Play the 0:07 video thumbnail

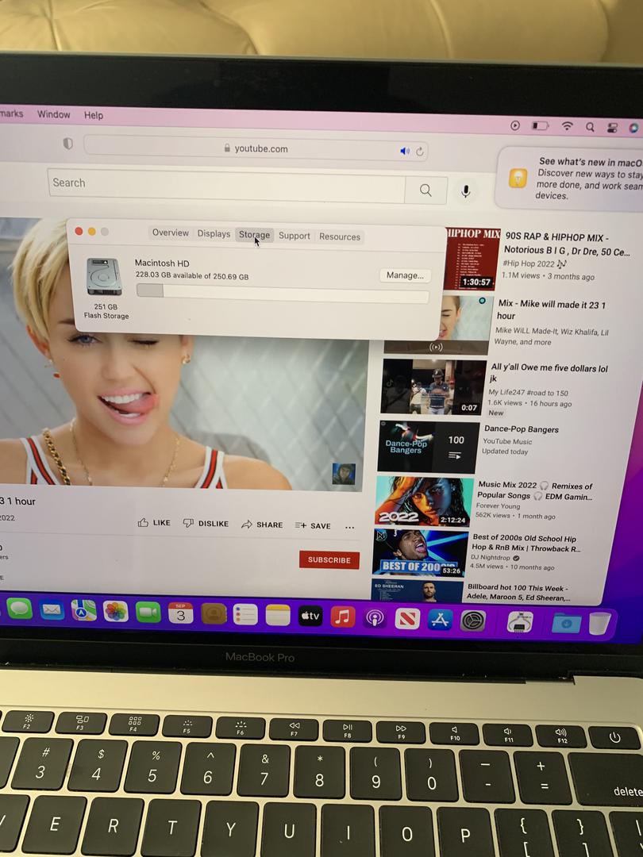click(433, 386)
